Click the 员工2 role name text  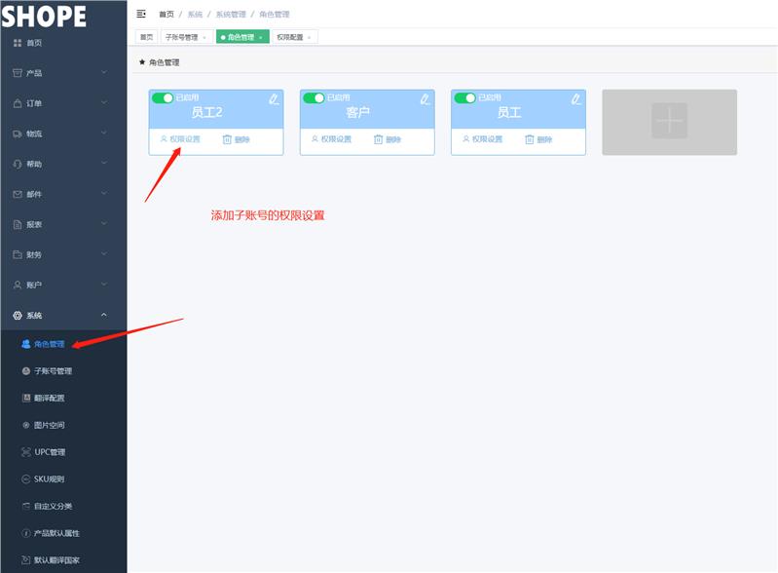(x=206, y=112)
